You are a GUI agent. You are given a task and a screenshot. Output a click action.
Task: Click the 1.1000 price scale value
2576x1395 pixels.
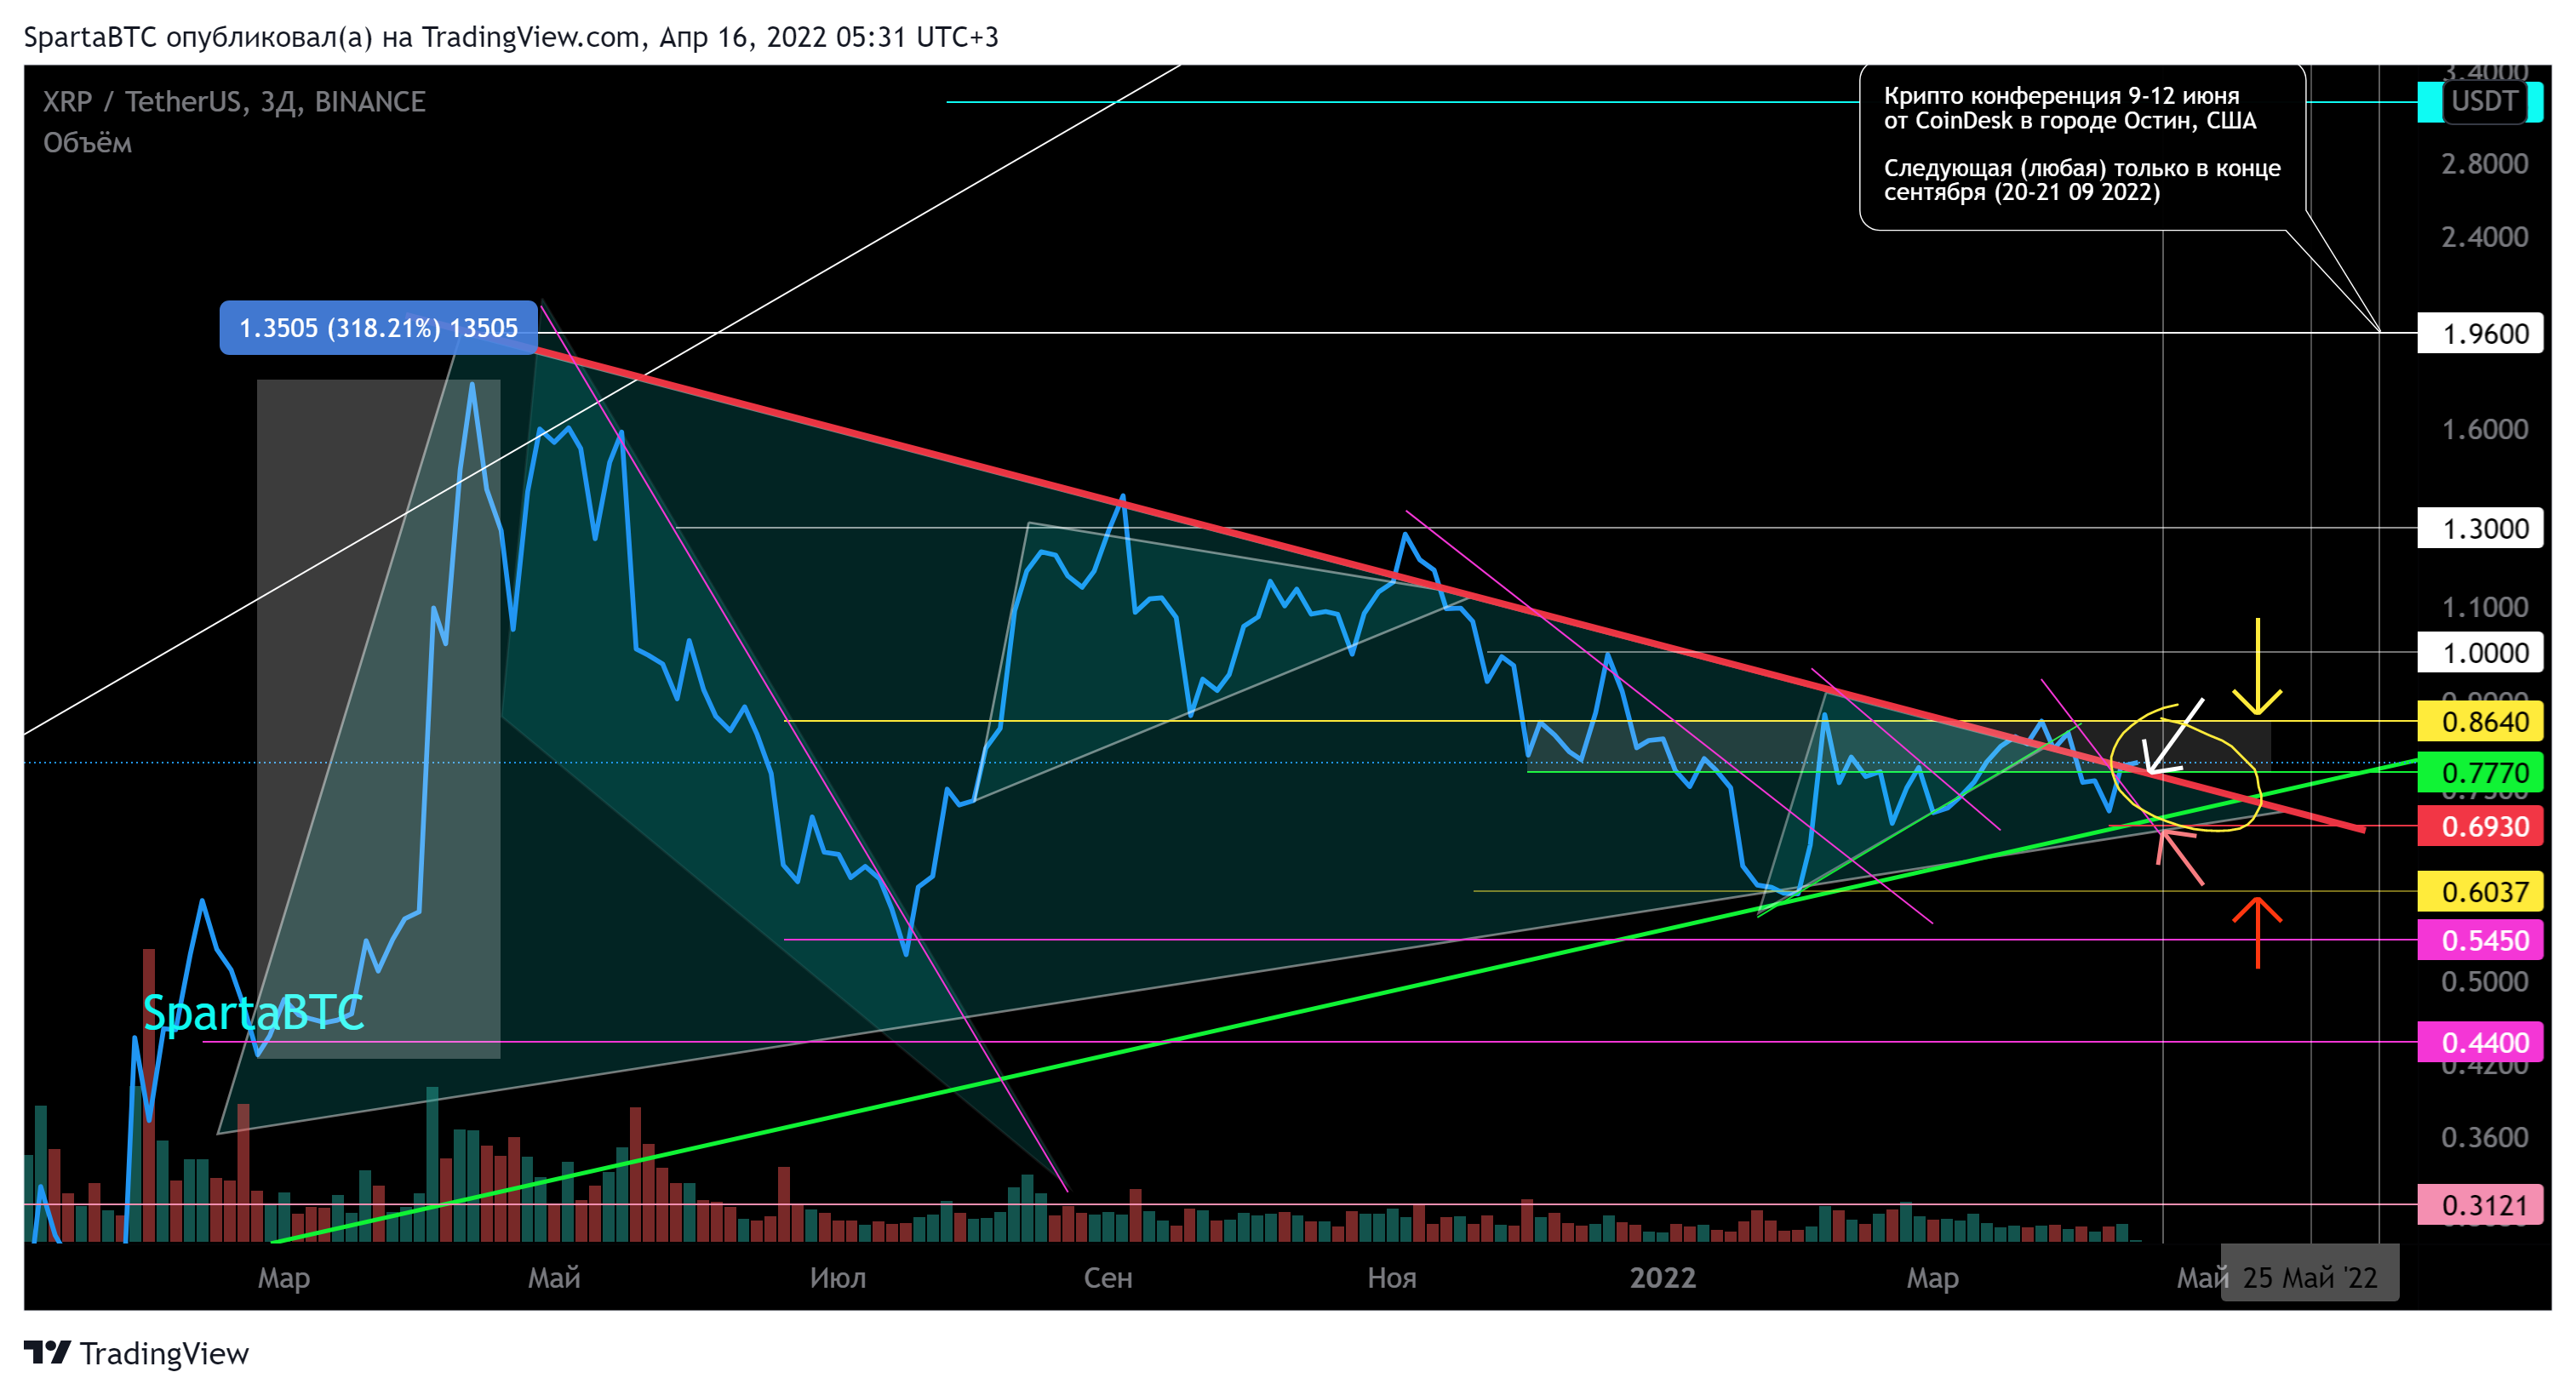(x=2484, y=607)
